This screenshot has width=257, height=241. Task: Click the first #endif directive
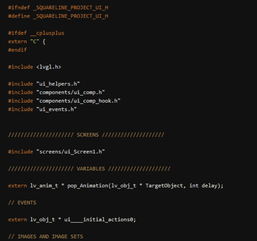(x=17, y=50)
